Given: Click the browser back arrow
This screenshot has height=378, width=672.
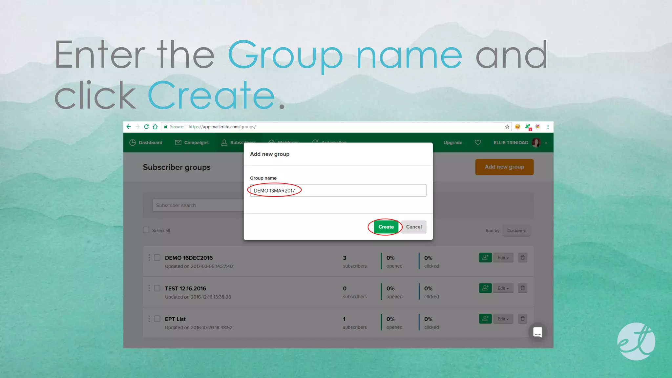Looking at the screenshot, I should coord(129,127).
